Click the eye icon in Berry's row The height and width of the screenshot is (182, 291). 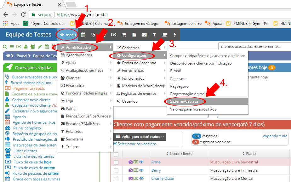(x=141, y=170)
